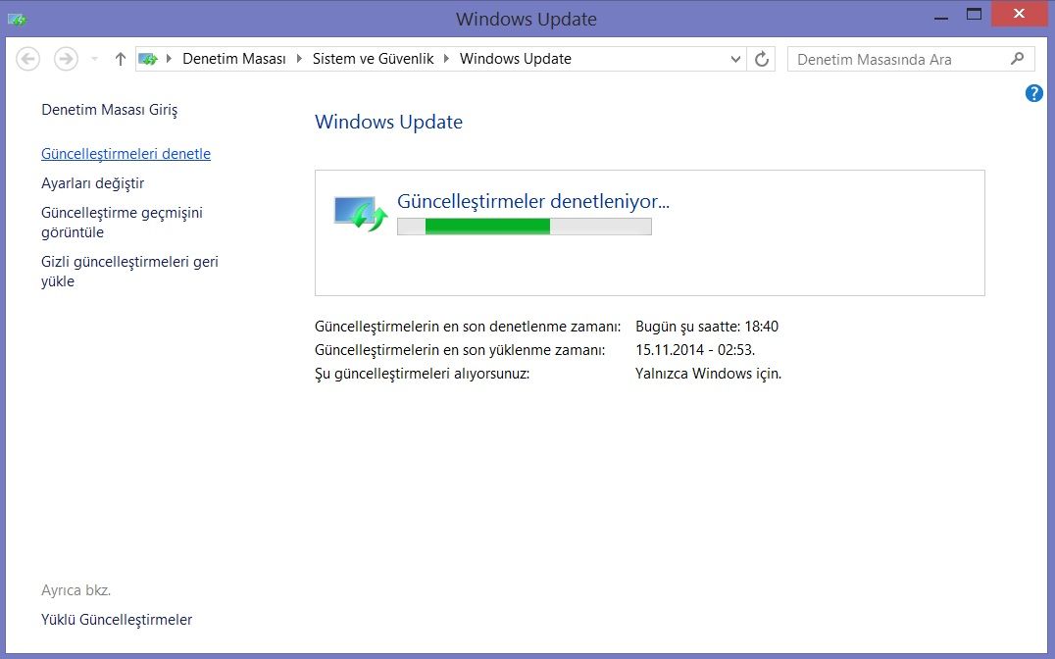The width and height of the screenshot is (1055, 659).
Task: Open Güncelleştirme geçmişini görüntüle link
Action: pos(122,223)
